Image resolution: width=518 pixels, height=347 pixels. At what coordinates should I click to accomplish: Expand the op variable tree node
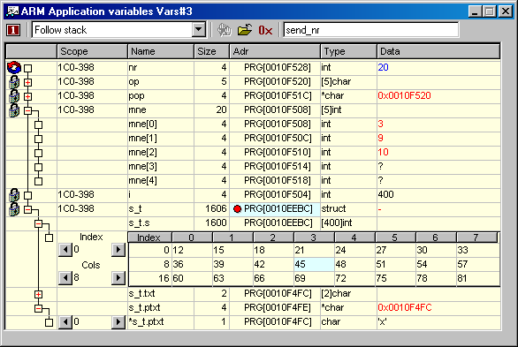click(x=27, y=82)
